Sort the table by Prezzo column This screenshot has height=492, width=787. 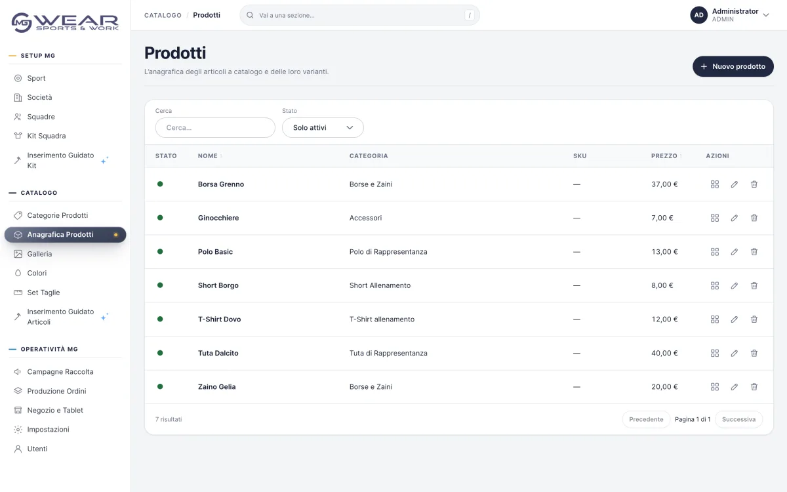[x=666, y=156]
